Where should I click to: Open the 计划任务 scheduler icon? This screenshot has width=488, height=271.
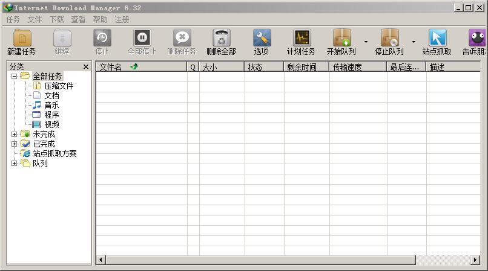coord(302,38)
